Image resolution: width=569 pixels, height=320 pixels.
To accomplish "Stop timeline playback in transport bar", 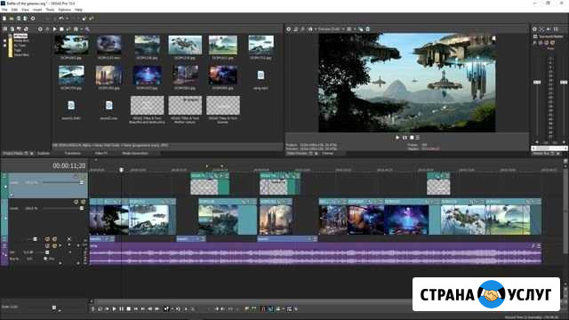I will click(x=128, y=308).
